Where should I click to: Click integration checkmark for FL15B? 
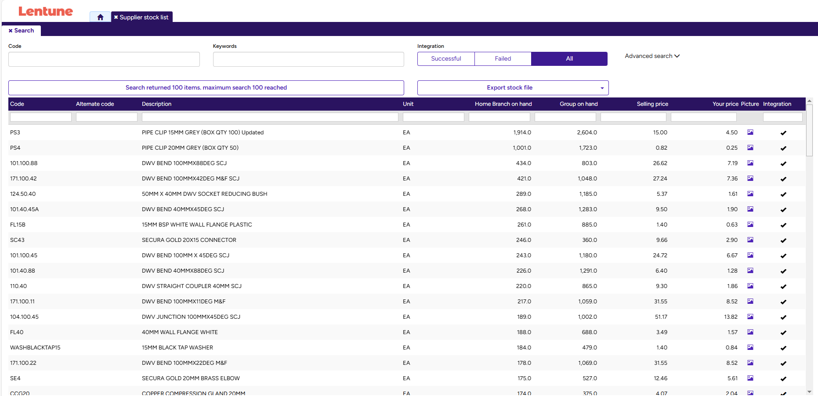coord(783,225)
